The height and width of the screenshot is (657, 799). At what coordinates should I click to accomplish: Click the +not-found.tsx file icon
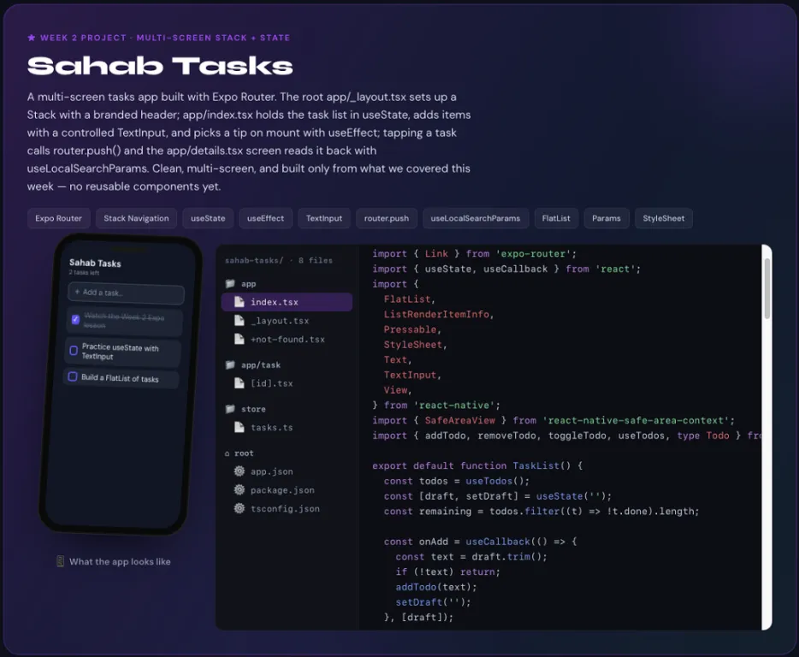(x=239, y=339)
